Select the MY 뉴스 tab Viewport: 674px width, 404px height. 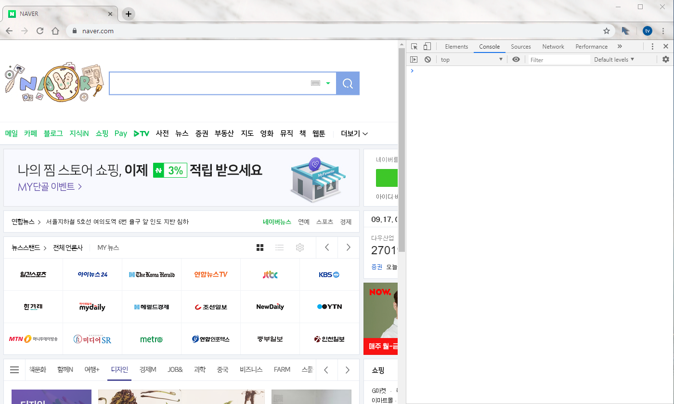click(x=108, y=248)
